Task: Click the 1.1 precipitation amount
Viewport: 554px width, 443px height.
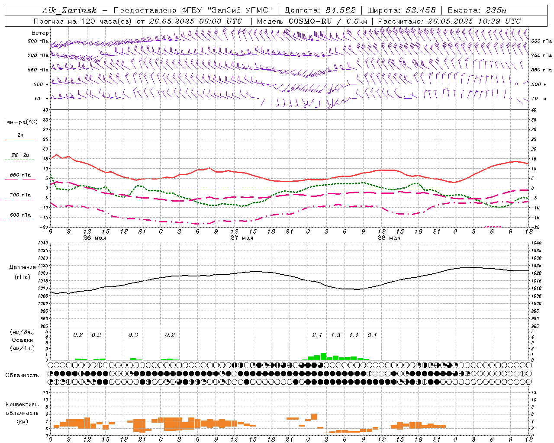Action: [x=354, y=335]
